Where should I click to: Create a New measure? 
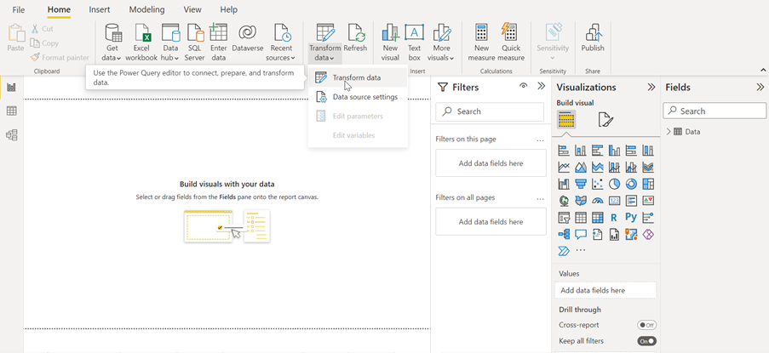(x=482, y=43)
